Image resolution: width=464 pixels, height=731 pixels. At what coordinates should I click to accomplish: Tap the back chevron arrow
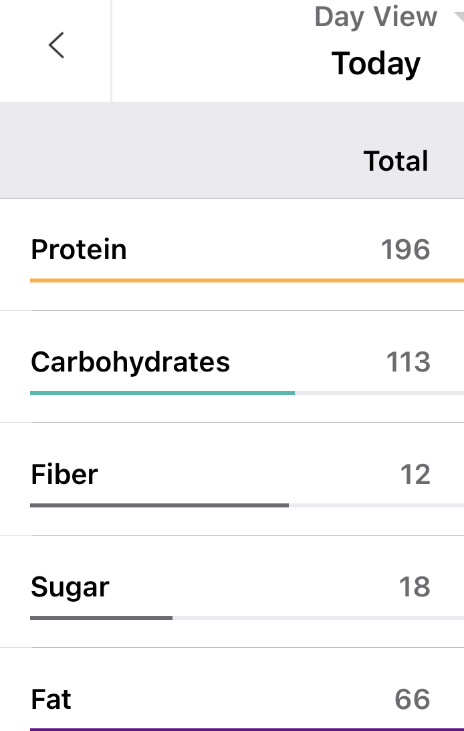[56, 46]
